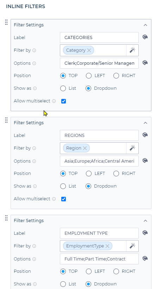Collapse the EMPLOYMENT TYPE Filter Settings panel
The image size is (156, 289).
[145, 221]
